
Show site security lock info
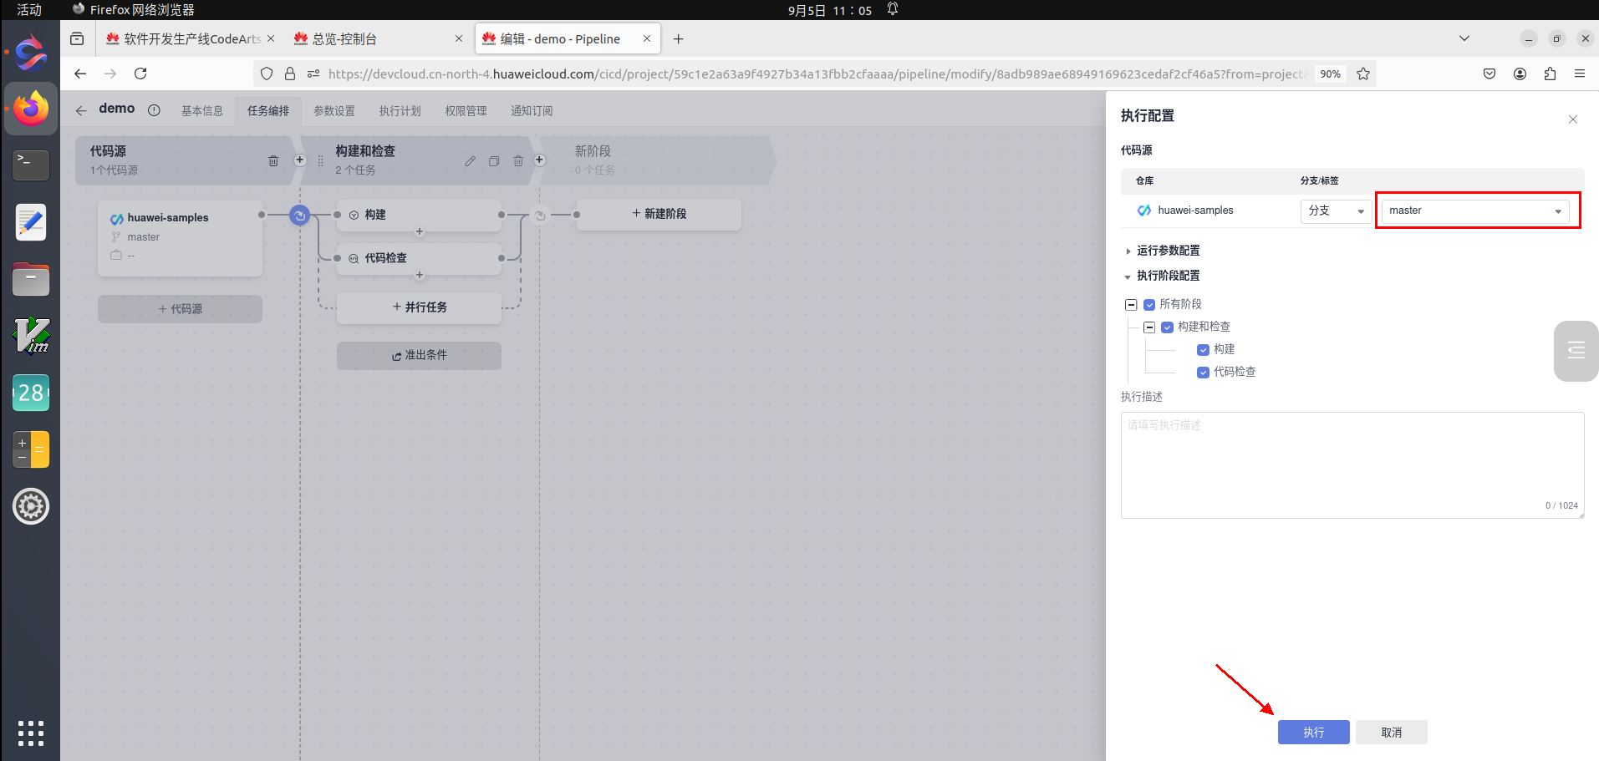pos(290,74)
